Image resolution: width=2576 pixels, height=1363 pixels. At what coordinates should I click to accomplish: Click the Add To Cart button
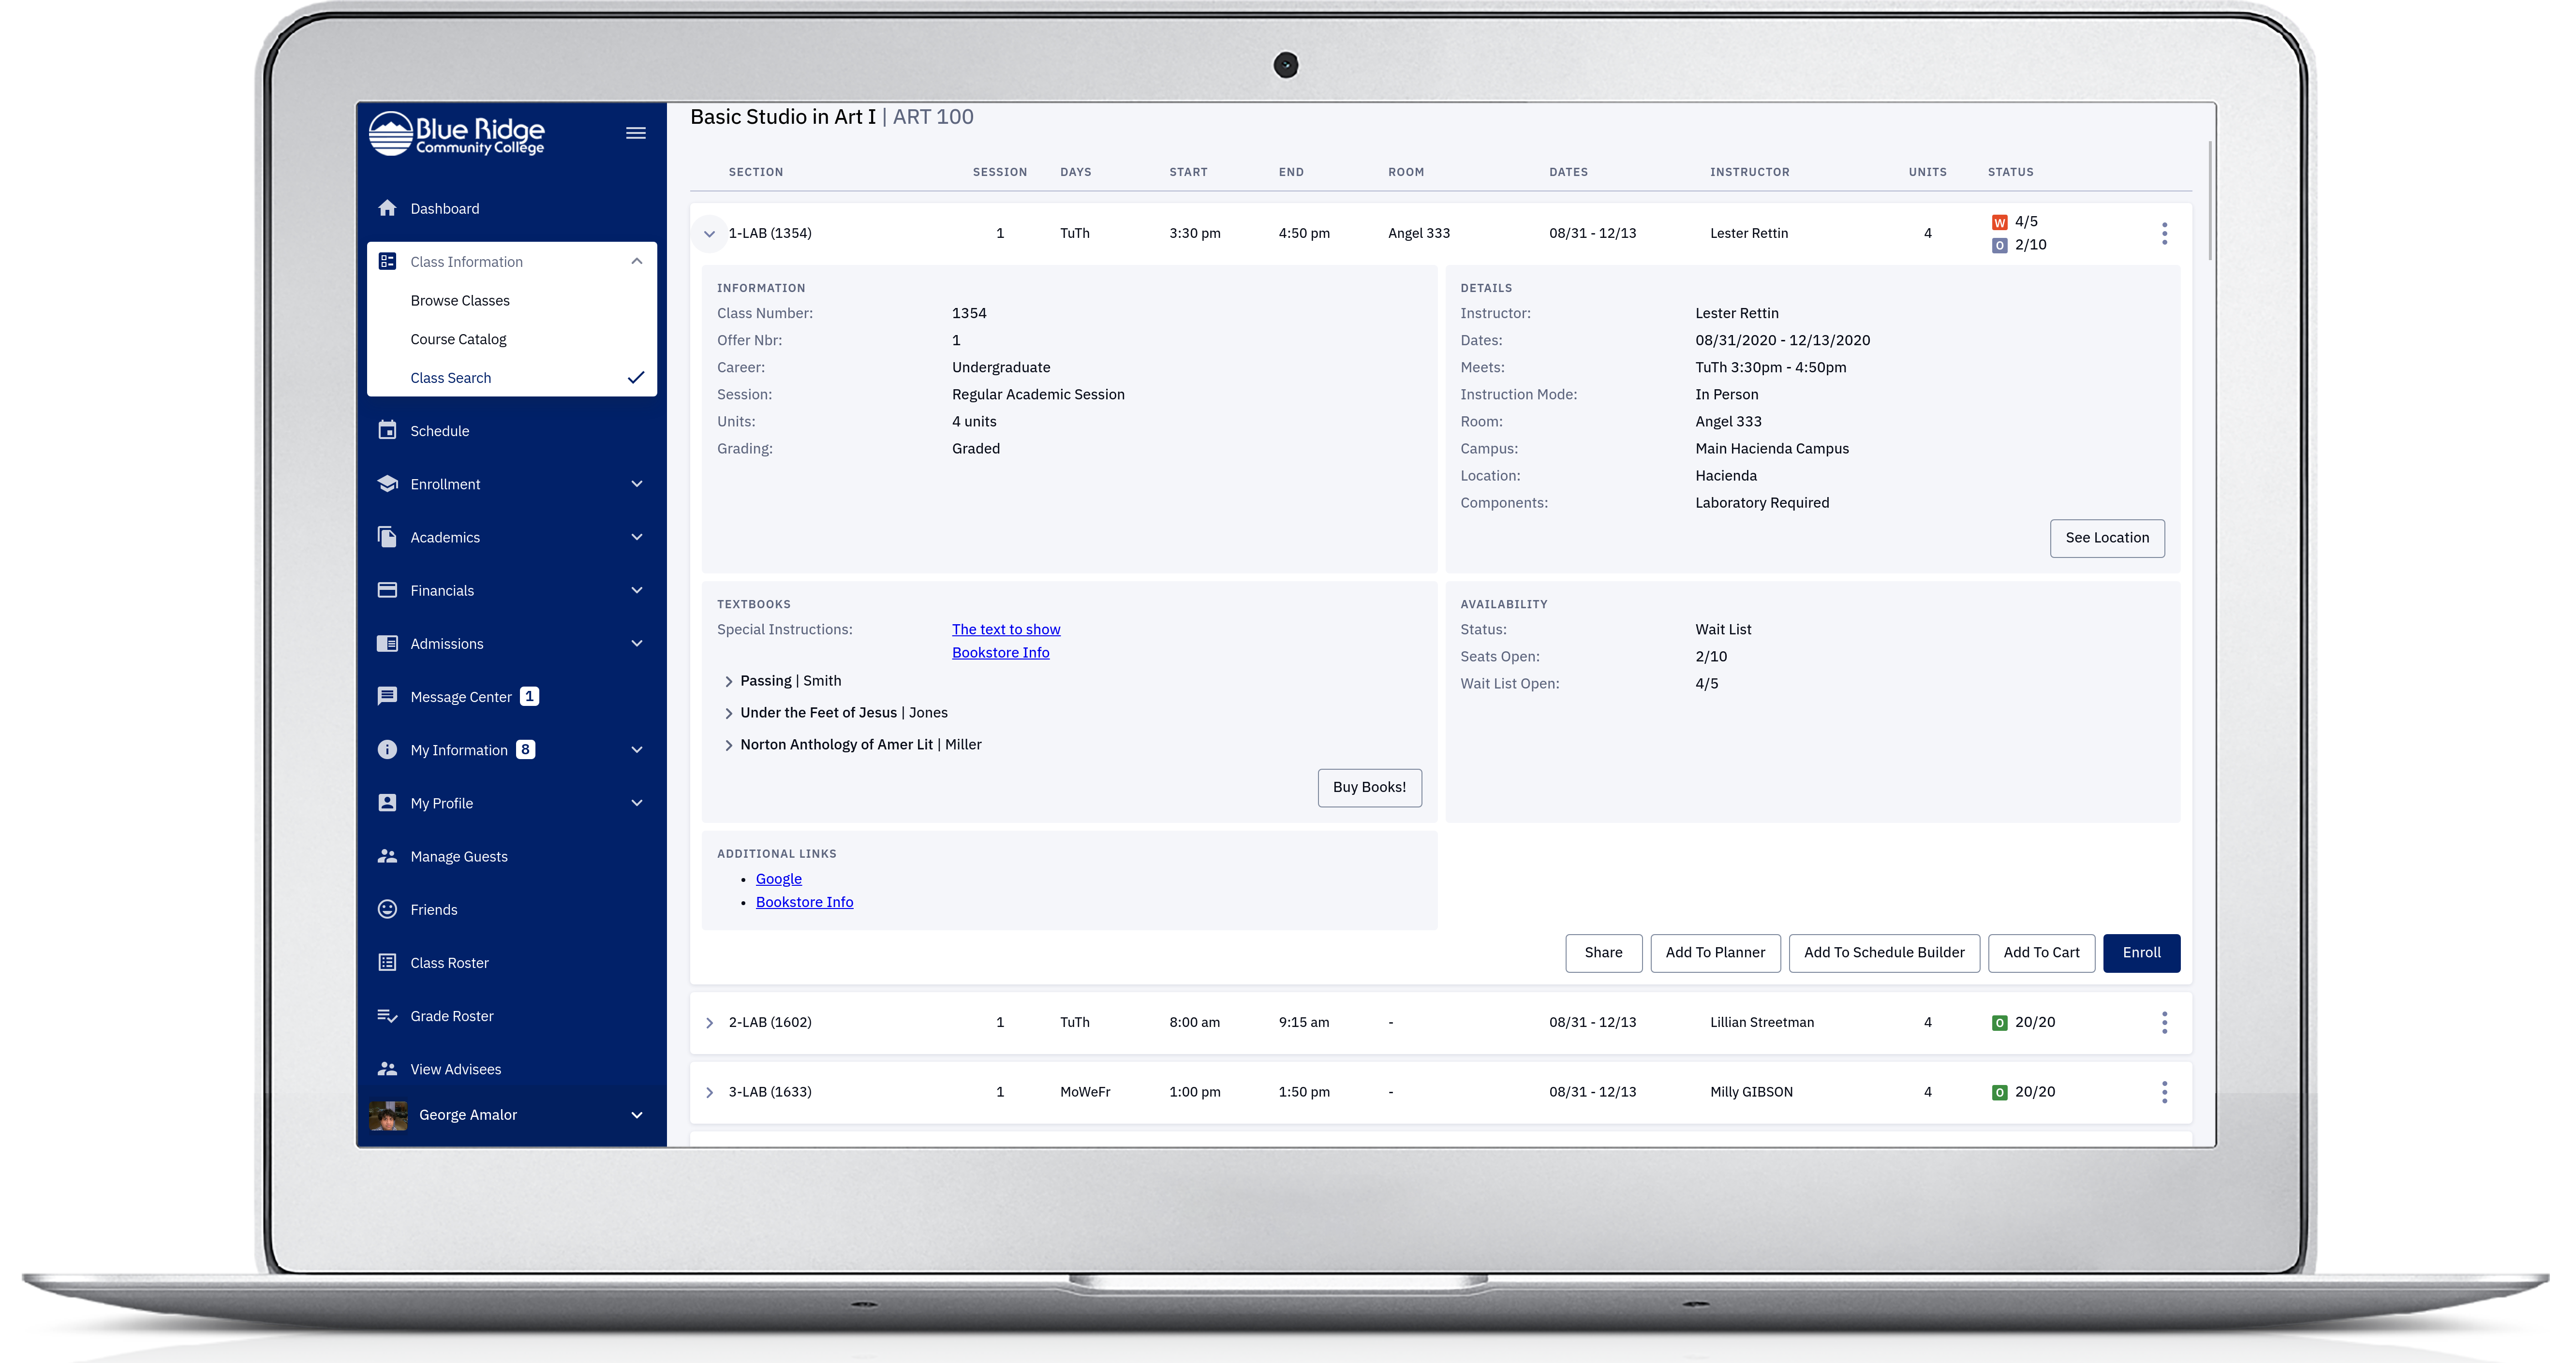point(2041,953)
